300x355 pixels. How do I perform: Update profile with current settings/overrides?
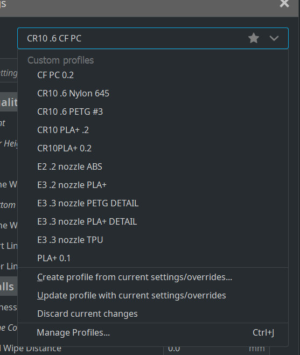[153, 296]
